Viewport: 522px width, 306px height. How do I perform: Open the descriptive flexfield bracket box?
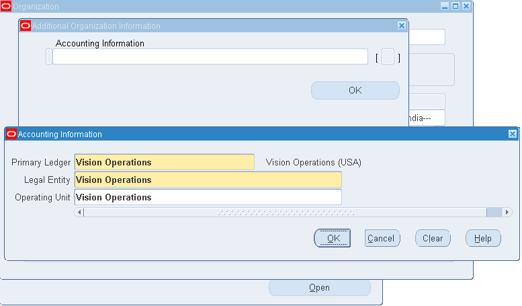[388, 58]
